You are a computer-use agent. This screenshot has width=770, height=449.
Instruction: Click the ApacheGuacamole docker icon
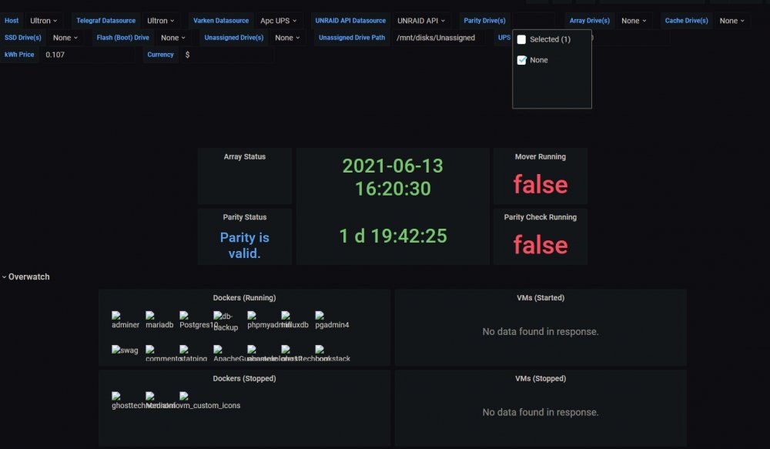click(218, 350)
